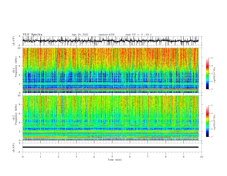
Task: Click the 'VLF Spectra' title text
Action: [32, 35]
